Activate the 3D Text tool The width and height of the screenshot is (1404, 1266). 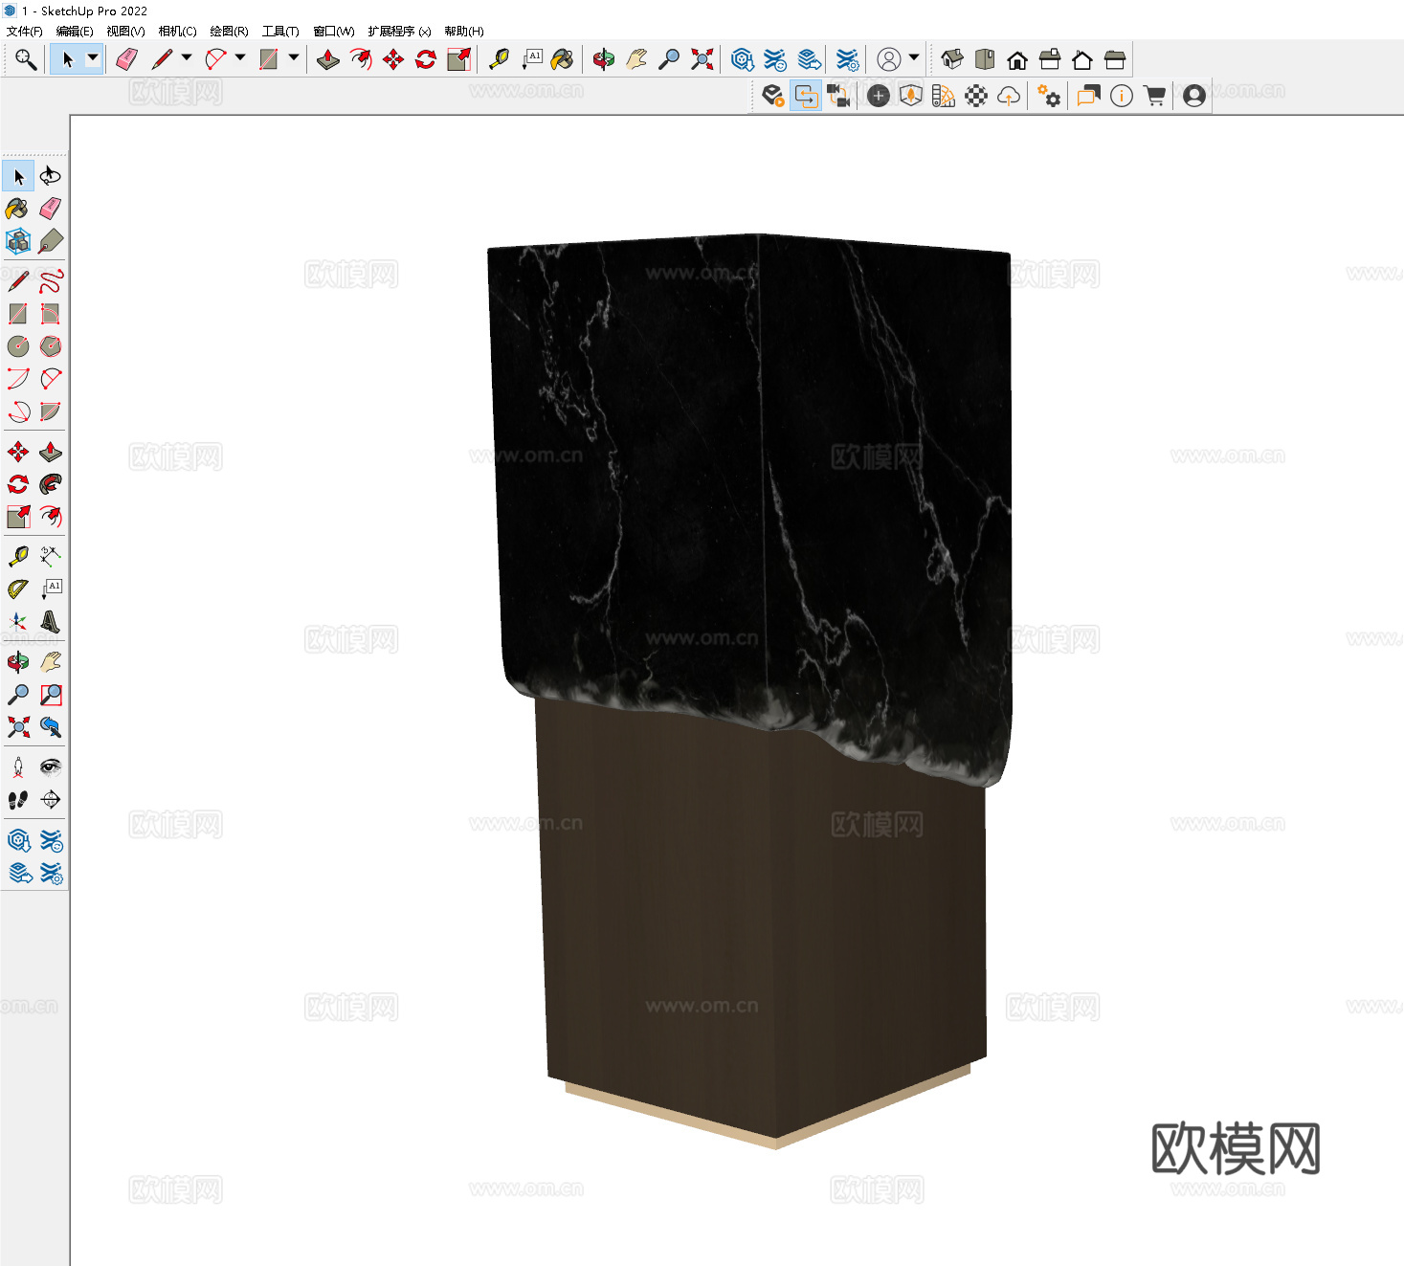51,622
